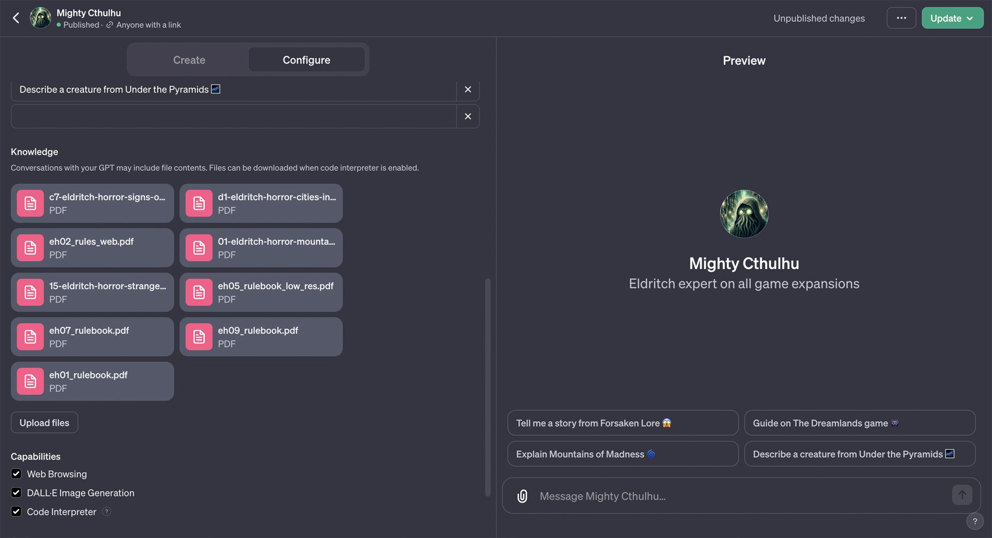
Task: Select the eh01_rulebook.pdf file icon
Action: coord(30,381)
